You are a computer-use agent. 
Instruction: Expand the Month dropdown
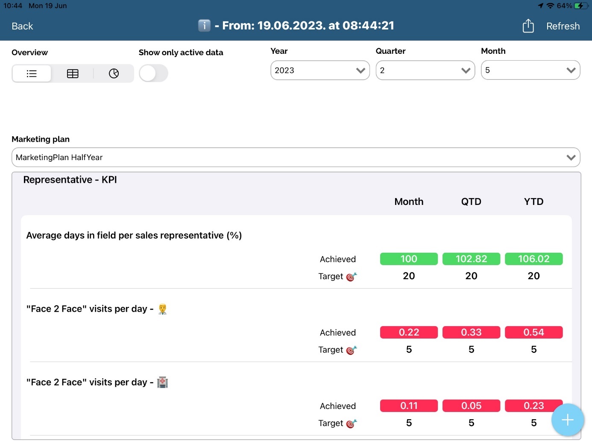(530, 70)
